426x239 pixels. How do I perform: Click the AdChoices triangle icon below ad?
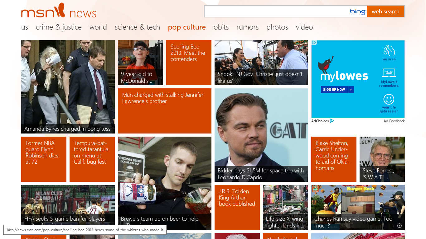(x=332, y=121)
